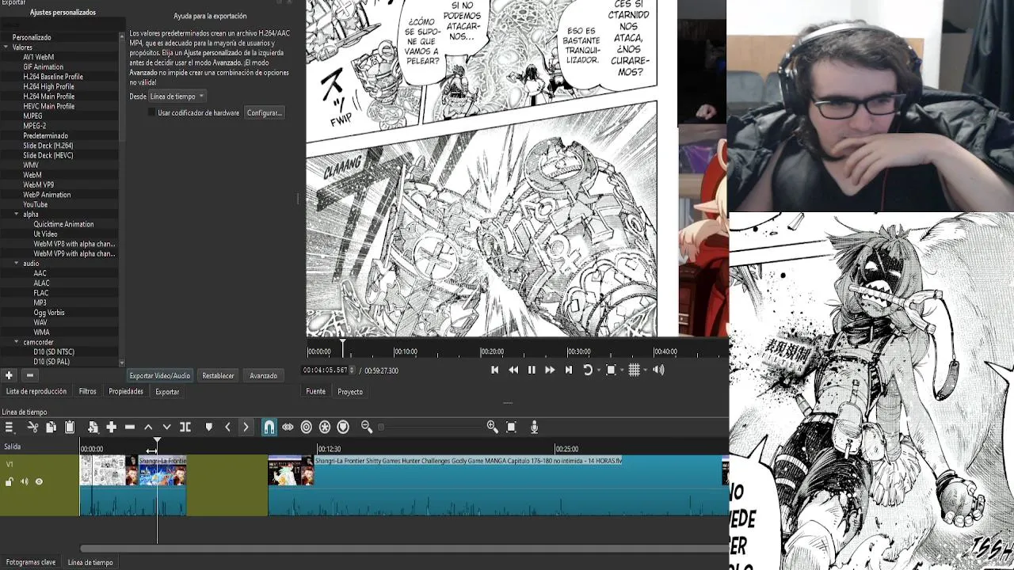Hide the V1 track with eye icon
The width and height of the screenshot is (1014, 570).
click(x=39, y=481)
